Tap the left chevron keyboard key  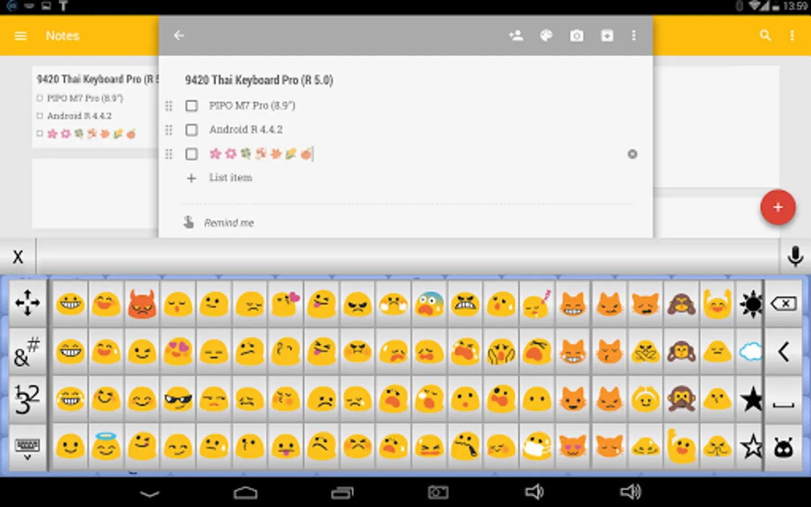(783, 352)
